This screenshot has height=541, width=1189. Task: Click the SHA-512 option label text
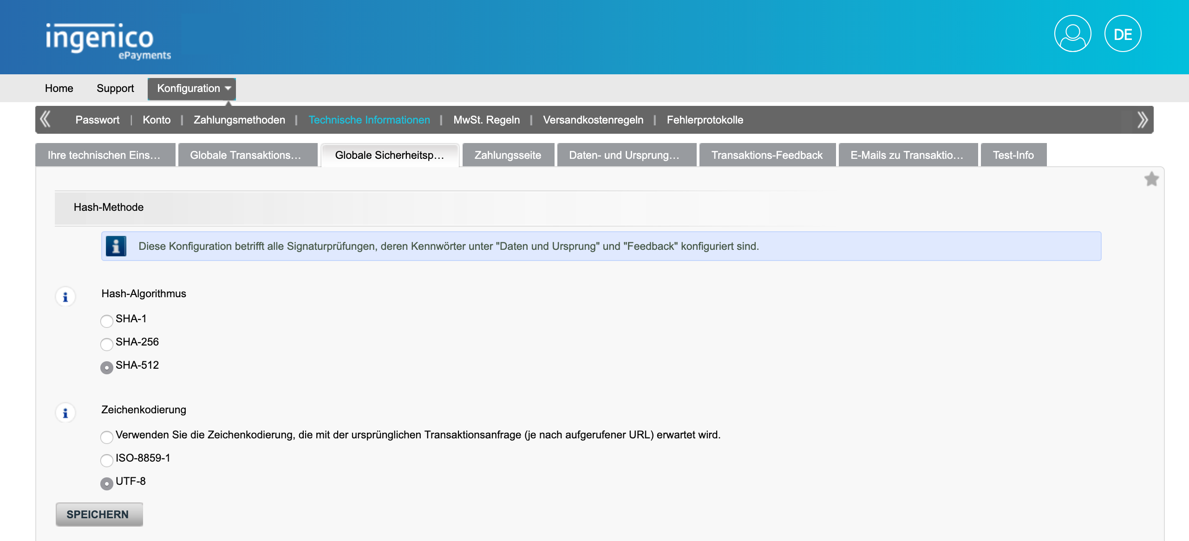(137, 365)
